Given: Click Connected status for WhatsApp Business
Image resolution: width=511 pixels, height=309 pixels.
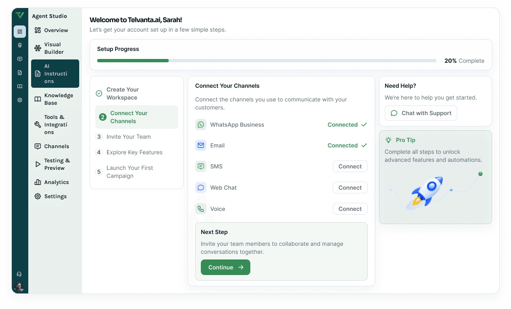Looking at the screenshot, I should coord(347,125).
